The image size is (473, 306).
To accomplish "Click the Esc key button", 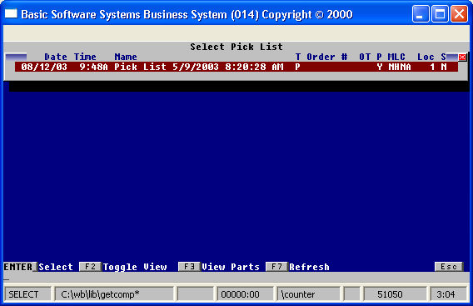I will coord(449,267).
